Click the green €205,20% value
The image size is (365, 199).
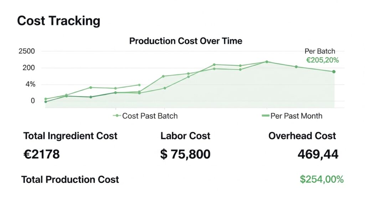pos(322,60)
